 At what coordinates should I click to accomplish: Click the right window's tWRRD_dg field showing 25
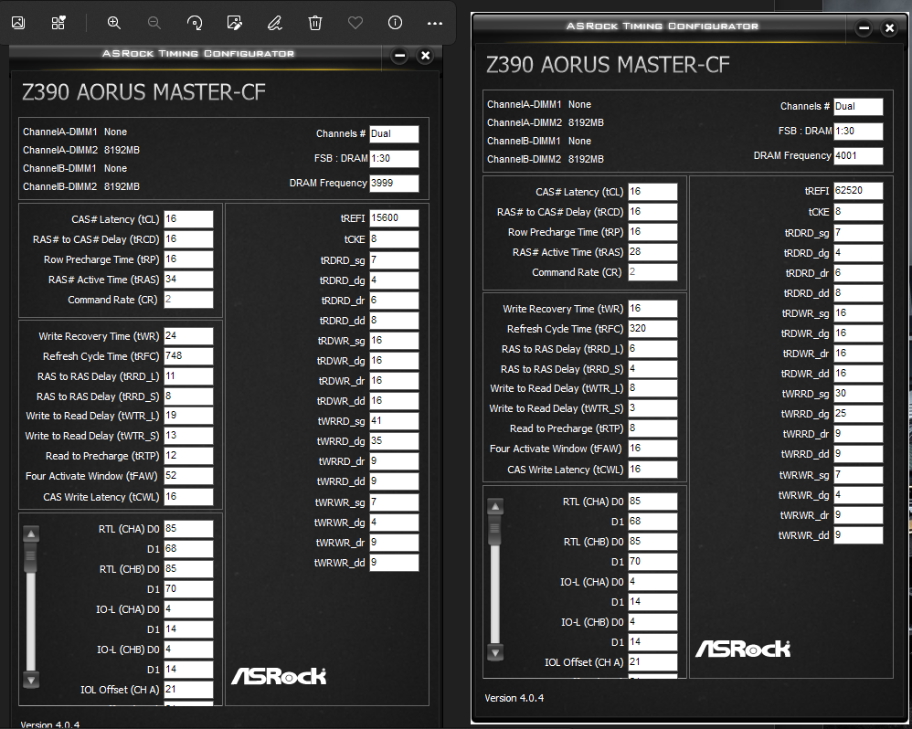pos(858,414)
